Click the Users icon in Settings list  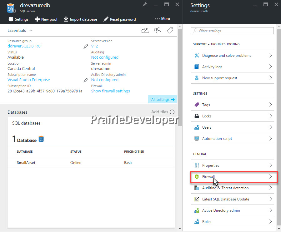(x=197, y=127)
